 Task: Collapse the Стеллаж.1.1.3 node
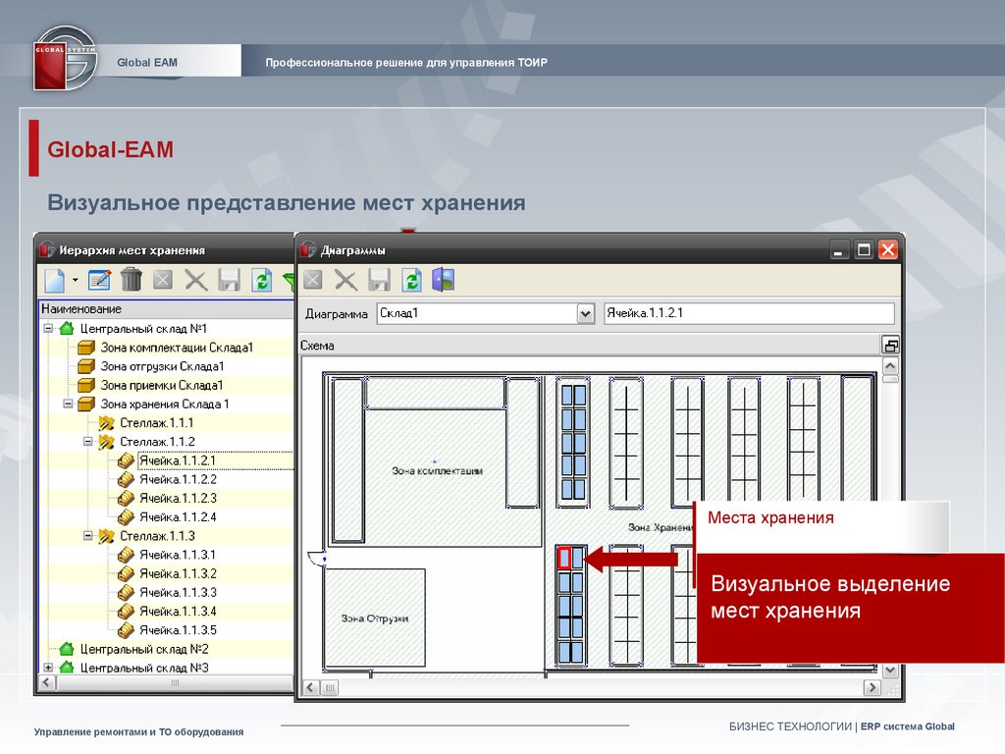tap(87, 536)
